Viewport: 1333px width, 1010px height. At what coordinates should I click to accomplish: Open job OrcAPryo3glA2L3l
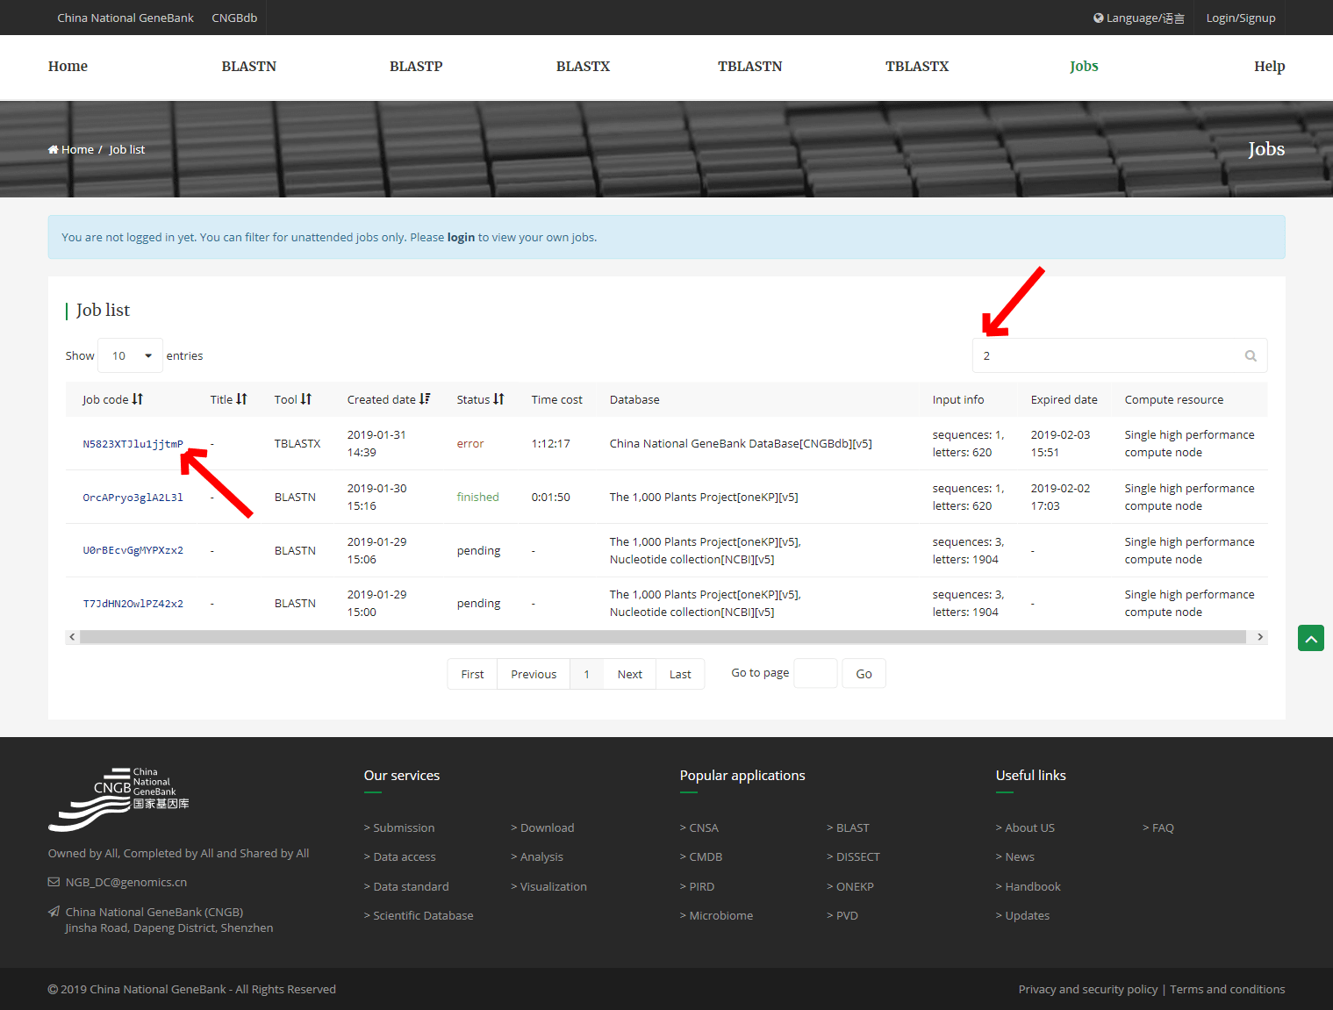click(133, 498)
